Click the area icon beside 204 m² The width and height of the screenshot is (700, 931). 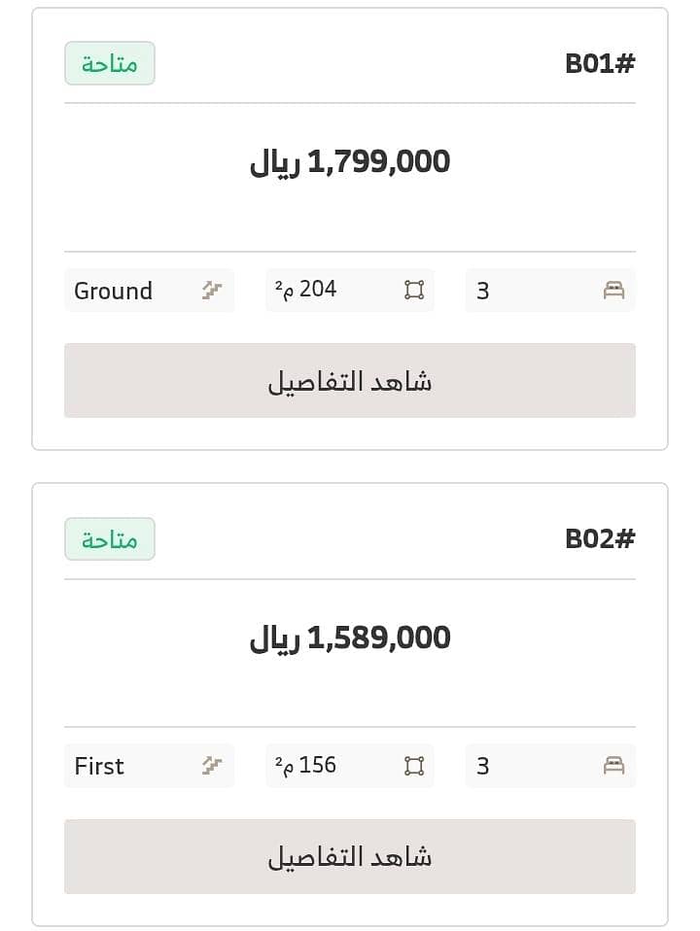tap(414, 290)
